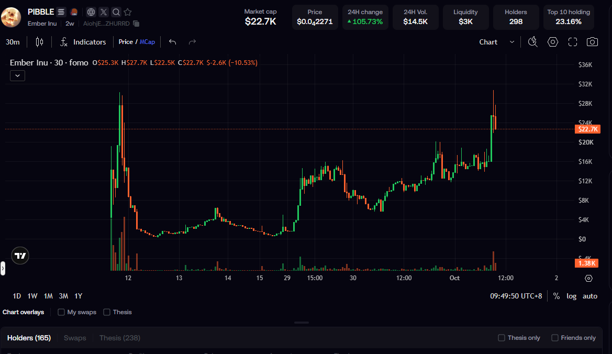Enable the My swaps overlay checkbox
Image resolution: width=612 pixels, height=354 pixels.
[61, 312]
